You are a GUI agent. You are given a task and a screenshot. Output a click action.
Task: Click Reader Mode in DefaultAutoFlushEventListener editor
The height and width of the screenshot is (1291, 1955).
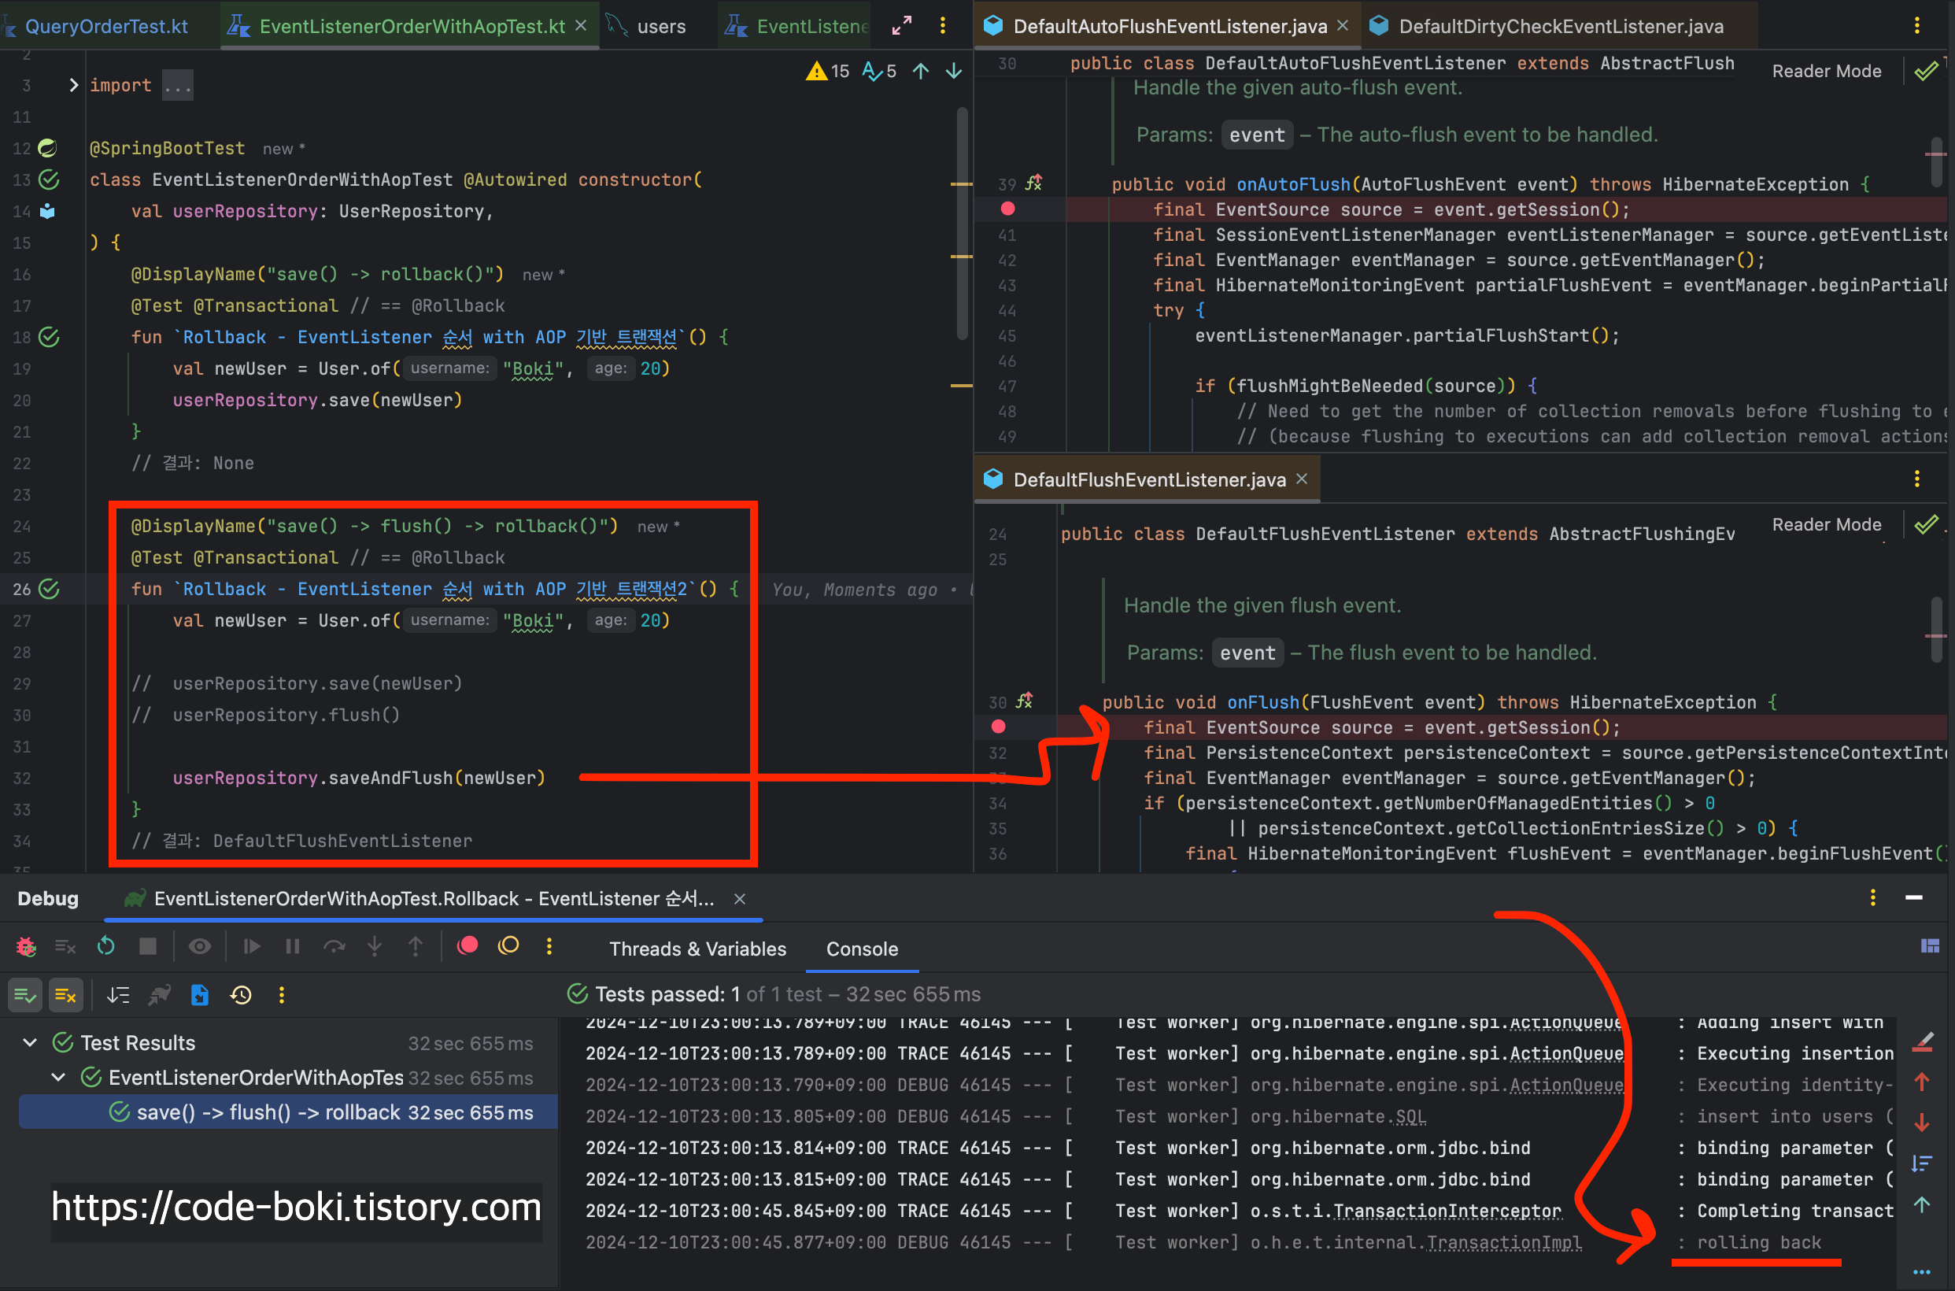click(x=1826, y=71)
